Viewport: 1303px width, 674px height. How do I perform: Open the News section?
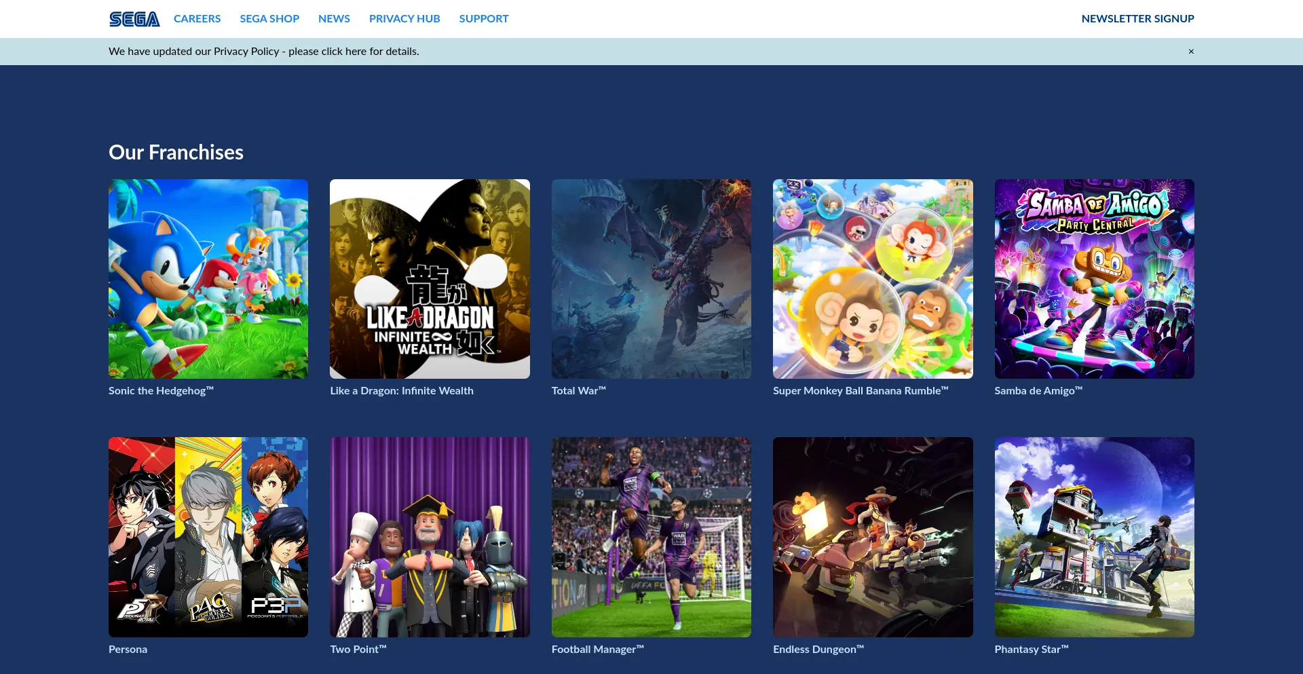click(334, 19)
